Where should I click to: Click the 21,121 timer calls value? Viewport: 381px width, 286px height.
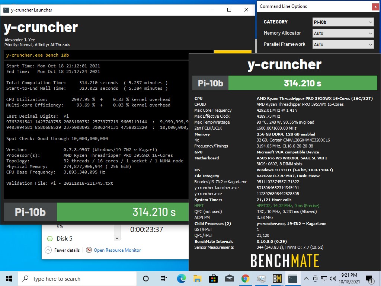pos(274,200)
